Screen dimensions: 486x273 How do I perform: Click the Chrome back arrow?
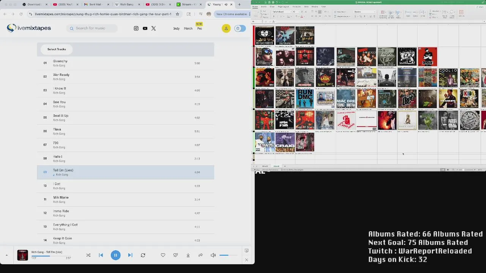5,14
